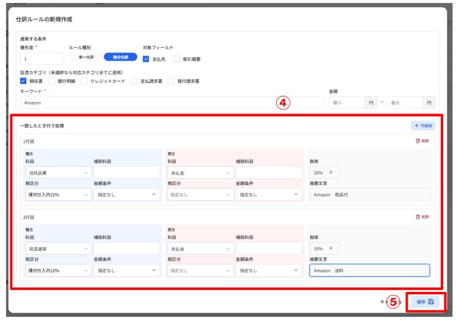Viewport: 456px width, 320px height.
Task: Open row 1 credit 金額条件 dropdown
Action: pos(269,194)
